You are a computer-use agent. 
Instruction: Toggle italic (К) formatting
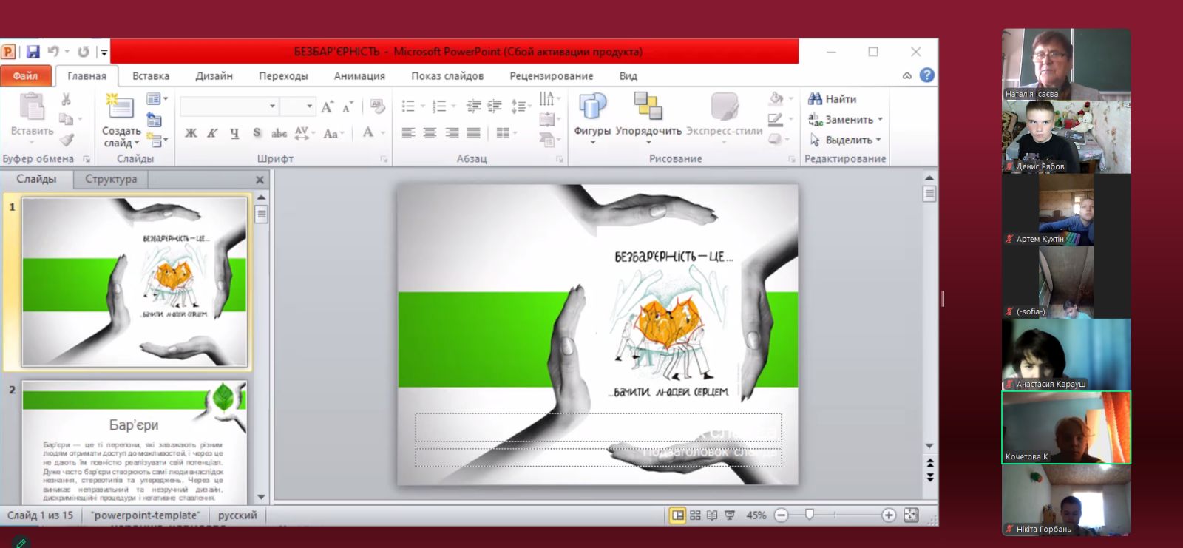click(212, 133)
